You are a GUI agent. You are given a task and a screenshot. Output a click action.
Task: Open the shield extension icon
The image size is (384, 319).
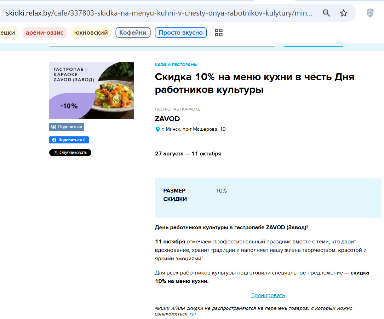pyautogui.click(x=370, y=13)
